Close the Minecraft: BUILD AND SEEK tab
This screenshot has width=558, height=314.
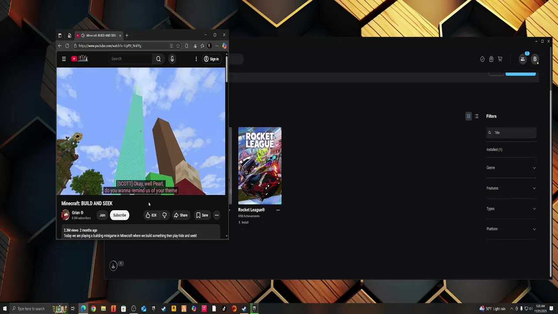pyautogui.click(x=120, y=35)
